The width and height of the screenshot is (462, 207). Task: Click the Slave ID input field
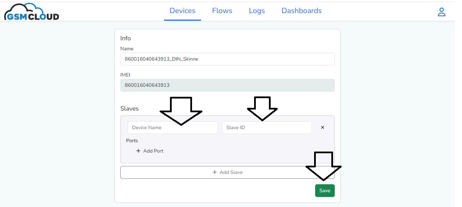(x=267, y=127)
